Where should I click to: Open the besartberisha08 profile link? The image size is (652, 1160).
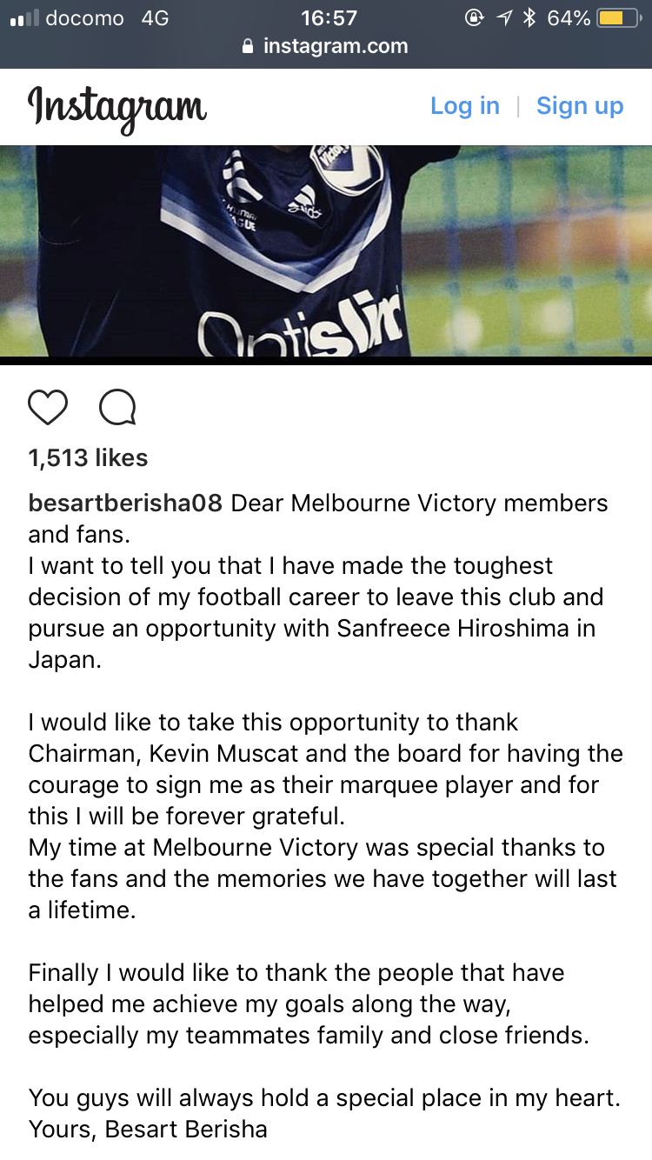(x=125, y=503)
